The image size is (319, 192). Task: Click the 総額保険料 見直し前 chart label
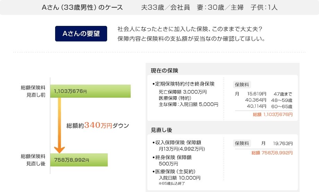point(33,91)
